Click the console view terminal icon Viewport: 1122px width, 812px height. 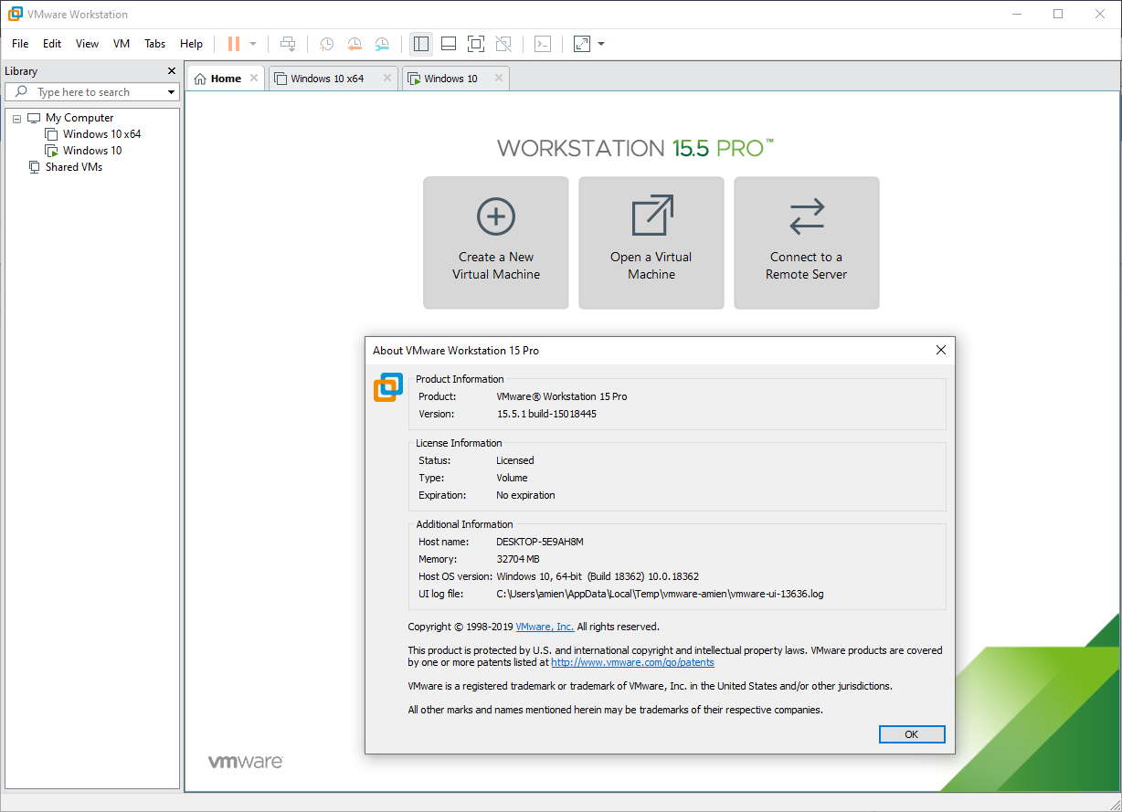tap(543, 44)
